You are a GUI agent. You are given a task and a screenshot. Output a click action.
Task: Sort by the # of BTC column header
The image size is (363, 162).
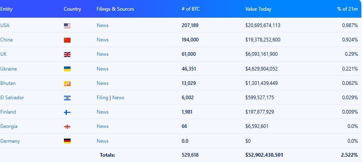[191, 9]
